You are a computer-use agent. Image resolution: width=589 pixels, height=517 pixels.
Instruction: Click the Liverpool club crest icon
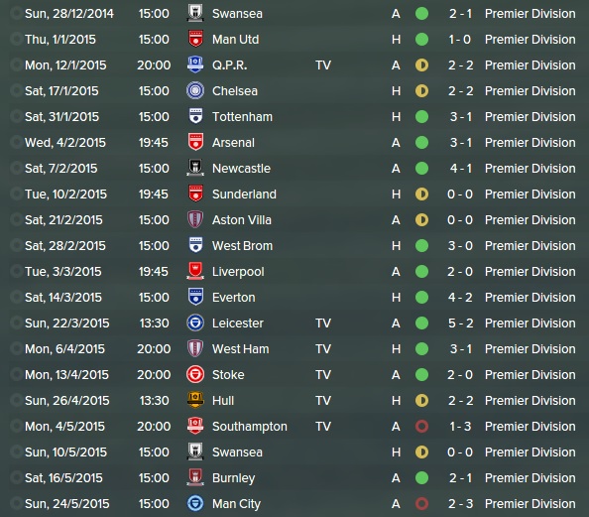195,271
